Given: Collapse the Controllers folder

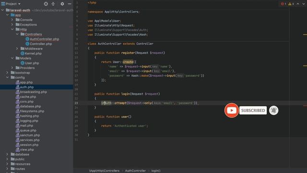Looking at the screenshot, I should pos(17,34).
